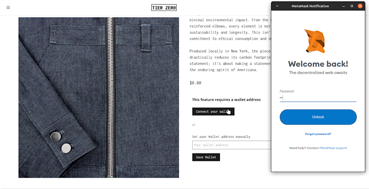Close the MetaMask Notification window
The height and width of the screenshot is (189, 369).
360,6
